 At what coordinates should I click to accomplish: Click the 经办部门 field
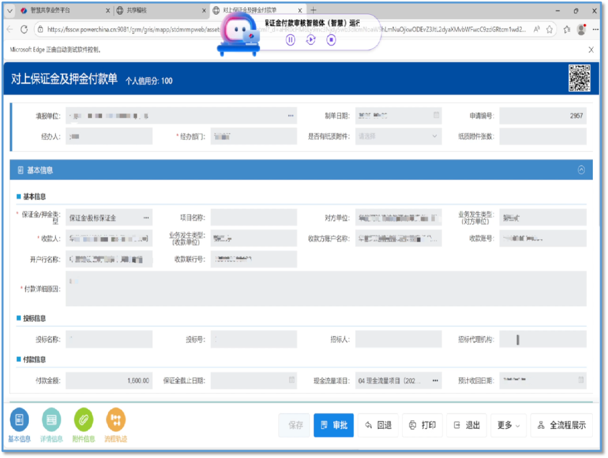[253, 137]
